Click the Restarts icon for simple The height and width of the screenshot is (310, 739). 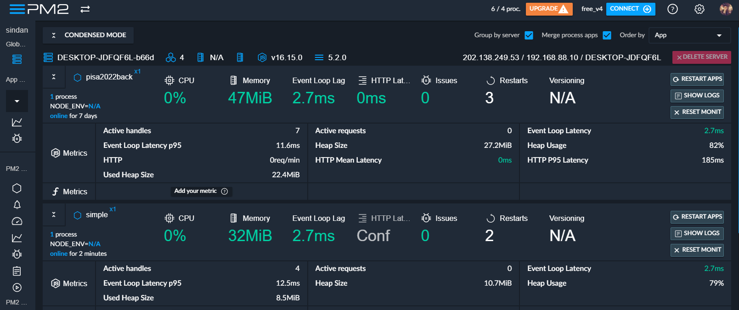point(491,218)
